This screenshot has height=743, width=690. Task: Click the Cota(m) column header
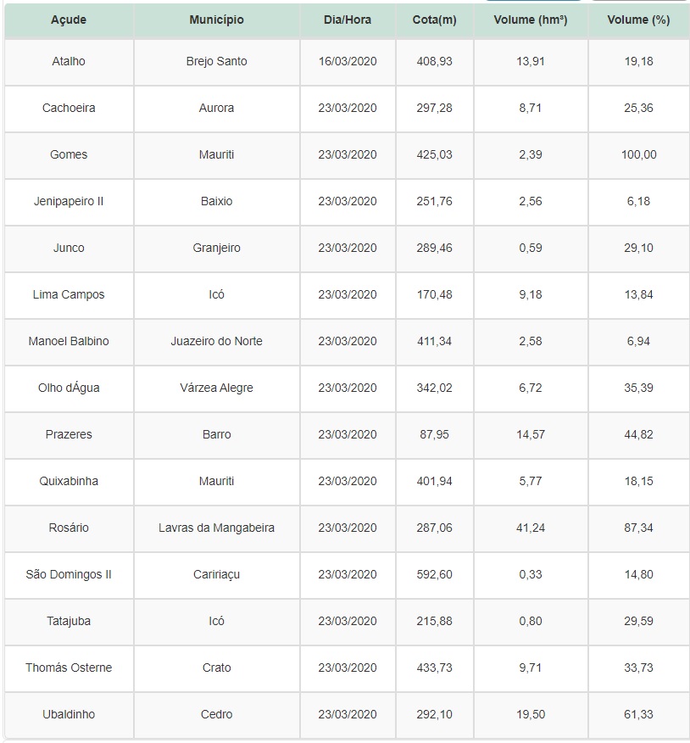pyautogui.click(x=434, y=20)
